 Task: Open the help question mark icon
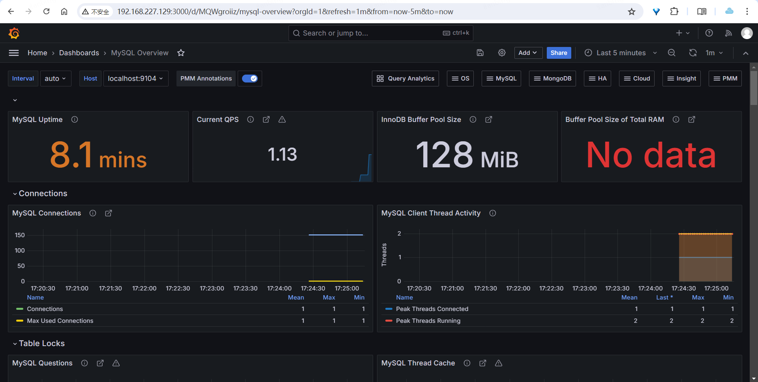(x=709, y=33)
